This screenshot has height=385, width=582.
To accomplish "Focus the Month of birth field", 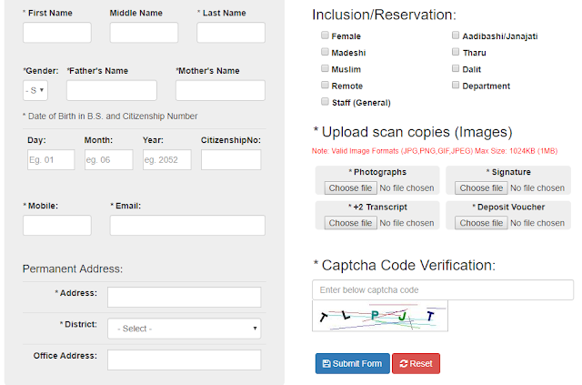I will (109, 160).
